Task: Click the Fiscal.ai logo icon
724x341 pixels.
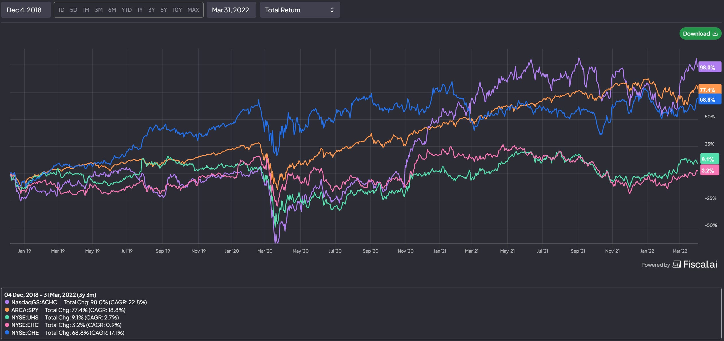Action: tap(677, 264)
